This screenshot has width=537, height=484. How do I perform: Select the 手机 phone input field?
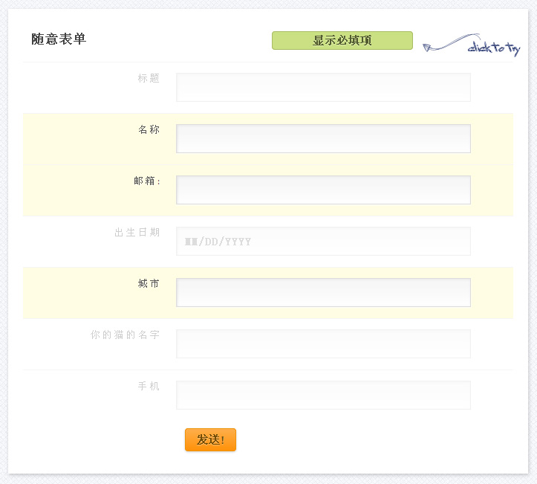click(x=323, y=395)
